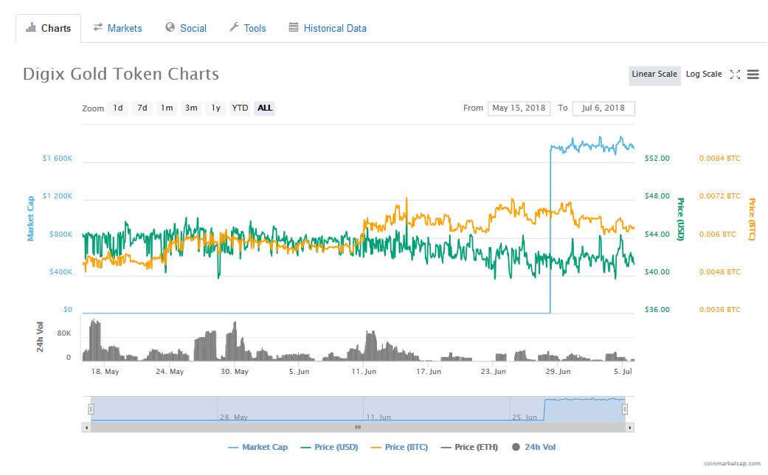Set zoom to 3m
Screen dimensions: 768x475
pyautogui.click(x=191, y=108)
